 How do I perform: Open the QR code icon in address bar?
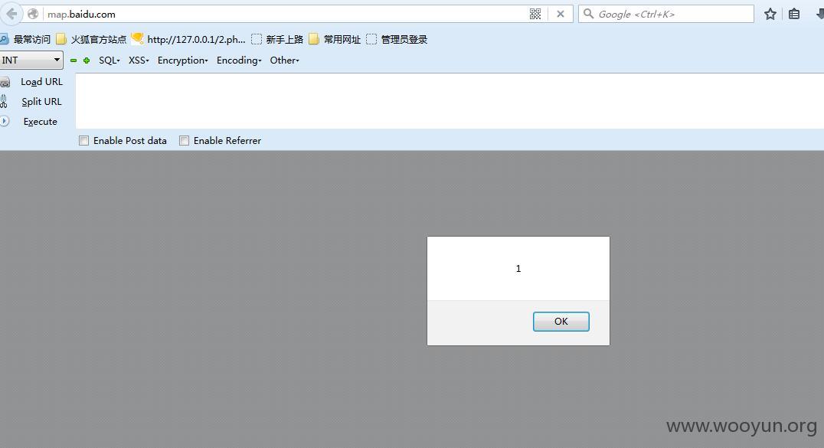coord(535,15)
